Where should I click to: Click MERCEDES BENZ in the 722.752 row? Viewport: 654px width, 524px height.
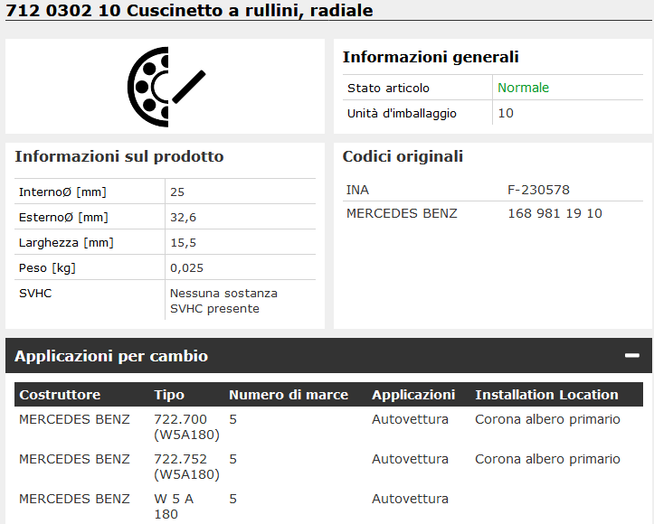coord(74,459)
